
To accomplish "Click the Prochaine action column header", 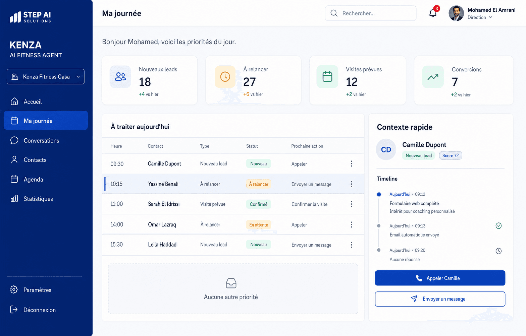I will click(307, 146).
